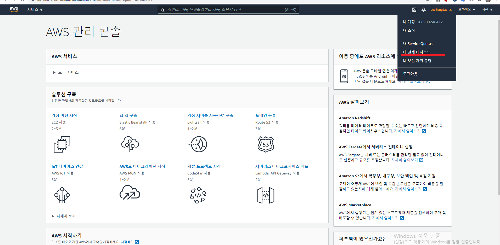Click the AWS Marketplace heading

[x=355, y=205]
